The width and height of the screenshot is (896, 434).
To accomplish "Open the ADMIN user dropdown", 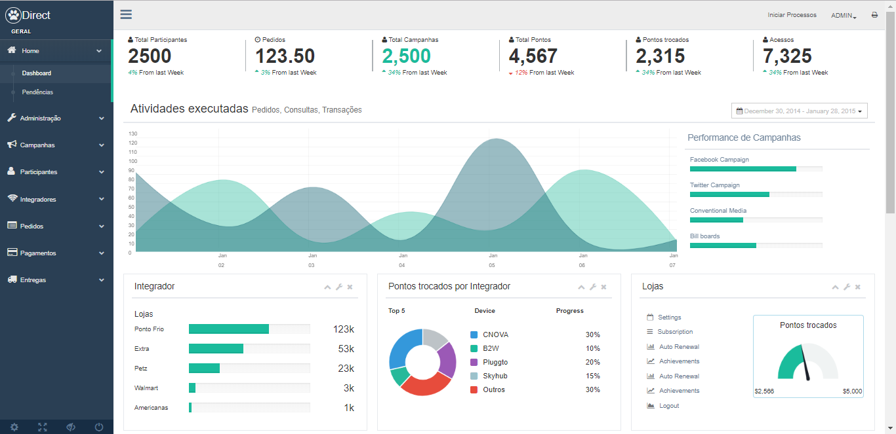I will [844, 15].
